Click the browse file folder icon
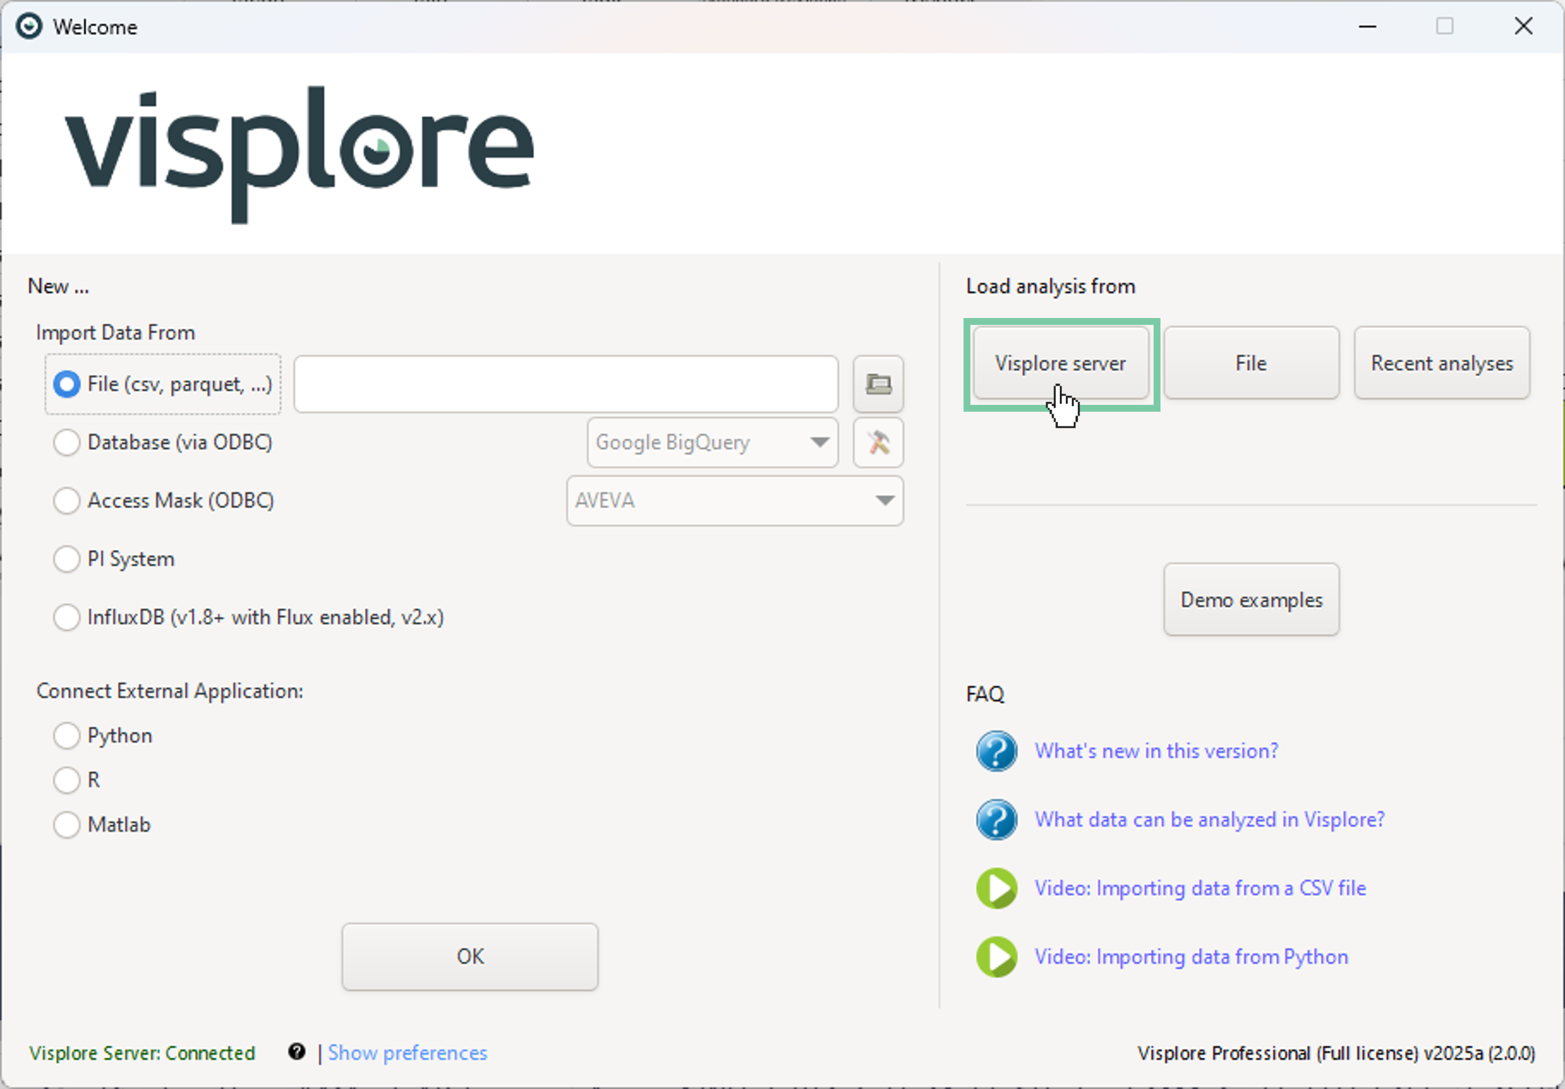The width and height of the screenshot is (1565, 1089). coord(878,384)
